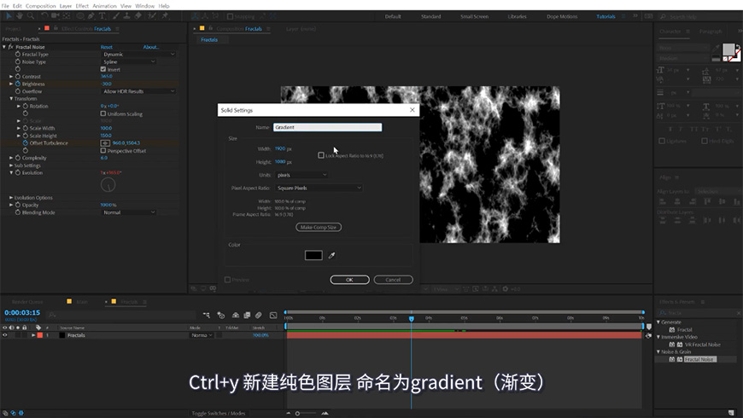The width and height of the screenshot is (743, 418).
Task: Open the Pixel Aspect Ratio dropdown
Action: tap(319, 188)
